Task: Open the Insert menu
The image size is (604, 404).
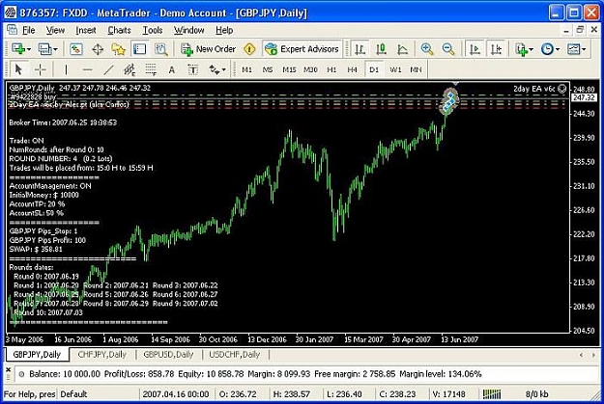Action: 85,30
